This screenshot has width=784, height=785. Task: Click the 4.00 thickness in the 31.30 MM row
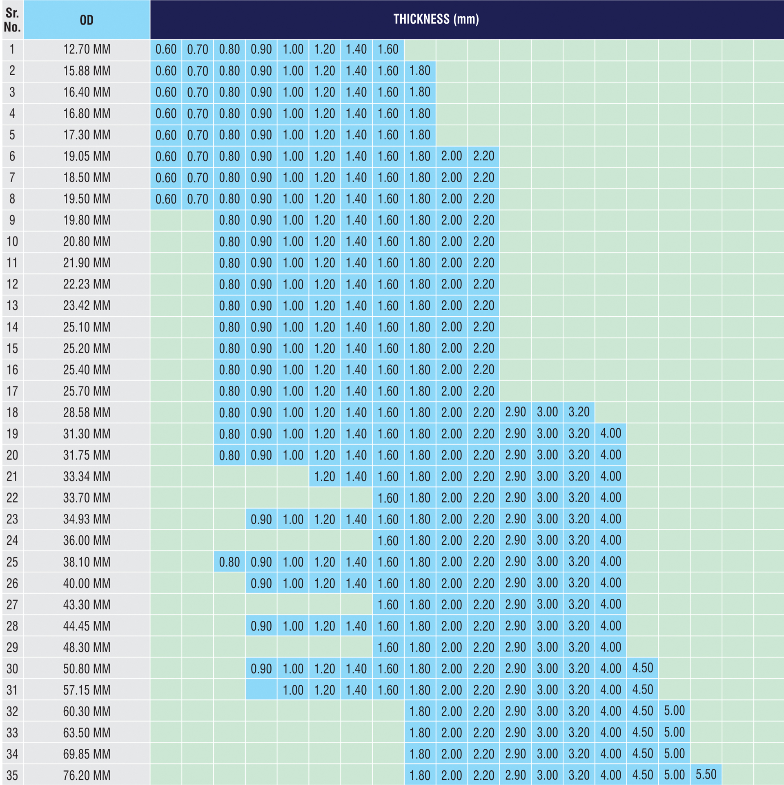(611, 434)
